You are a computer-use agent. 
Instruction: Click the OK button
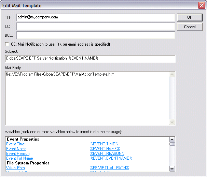pyautogui.click(x=190, y=17)
